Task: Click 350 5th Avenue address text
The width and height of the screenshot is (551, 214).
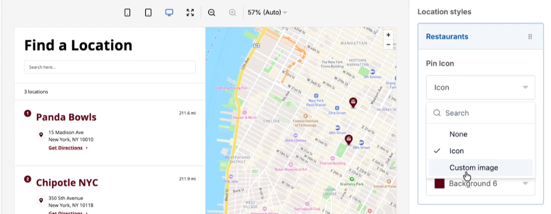Action: click(65, 198)
